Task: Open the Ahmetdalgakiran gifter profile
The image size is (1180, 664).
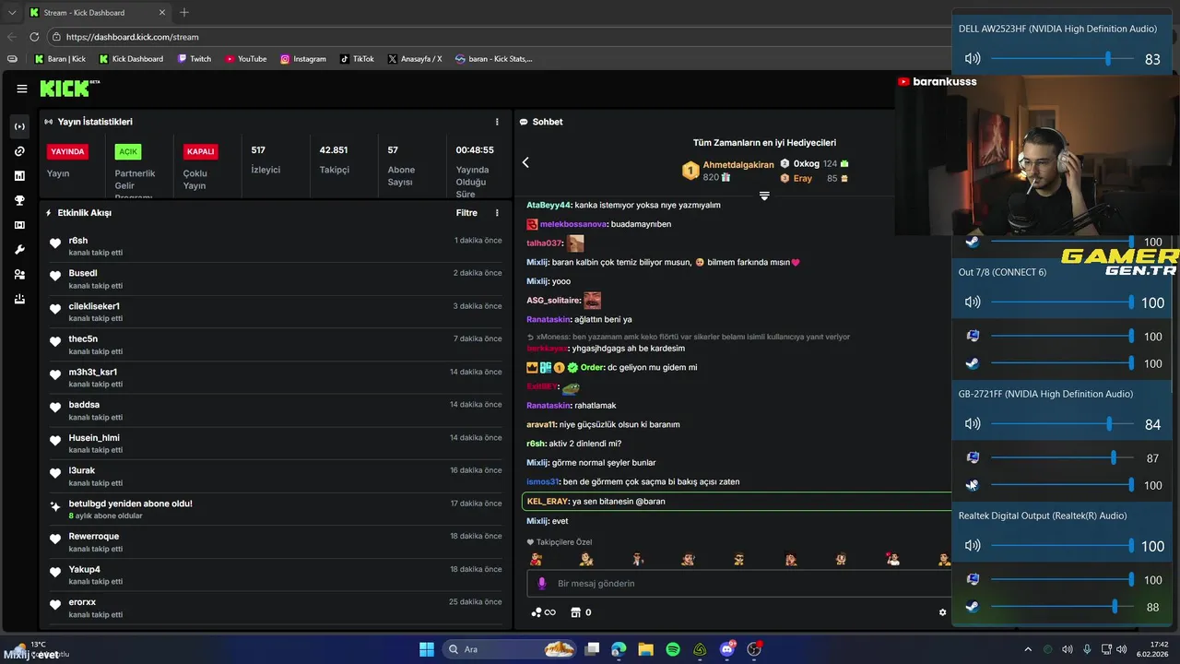Action: click(x=738, y=165)
